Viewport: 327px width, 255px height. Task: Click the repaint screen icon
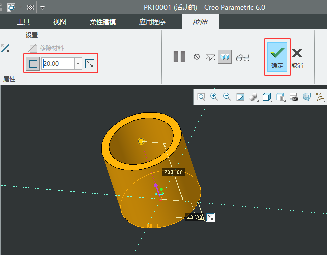[x=240, y=97]
